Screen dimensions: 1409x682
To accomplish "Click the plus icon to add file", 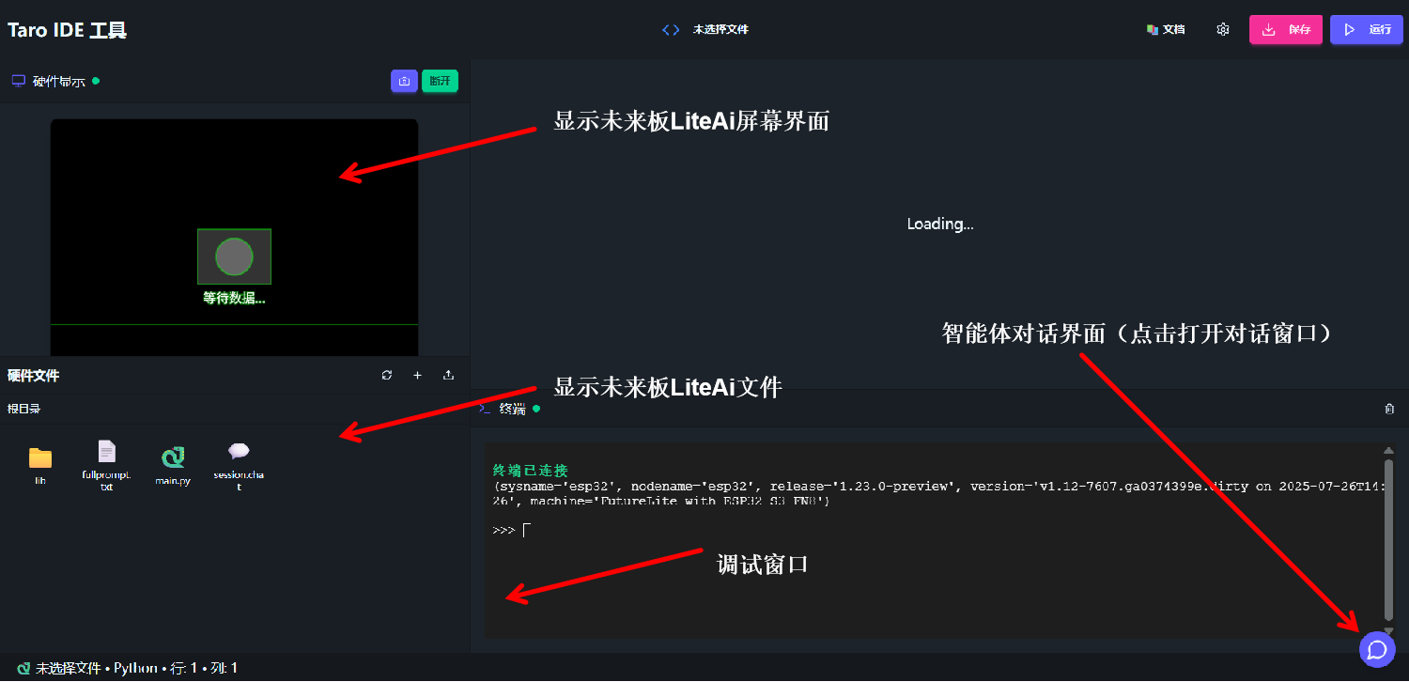I will click(418, 375).
